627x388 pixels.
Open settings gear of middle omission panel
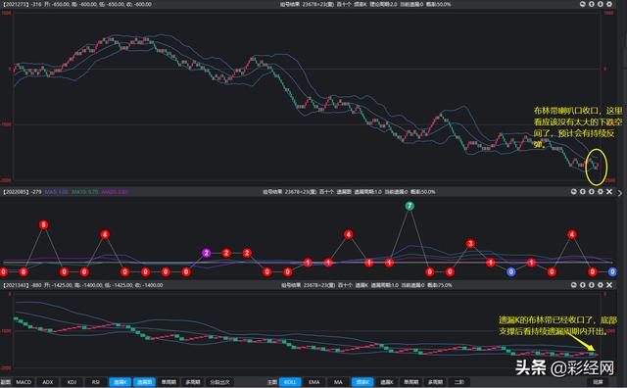click(x=601, y=192)
